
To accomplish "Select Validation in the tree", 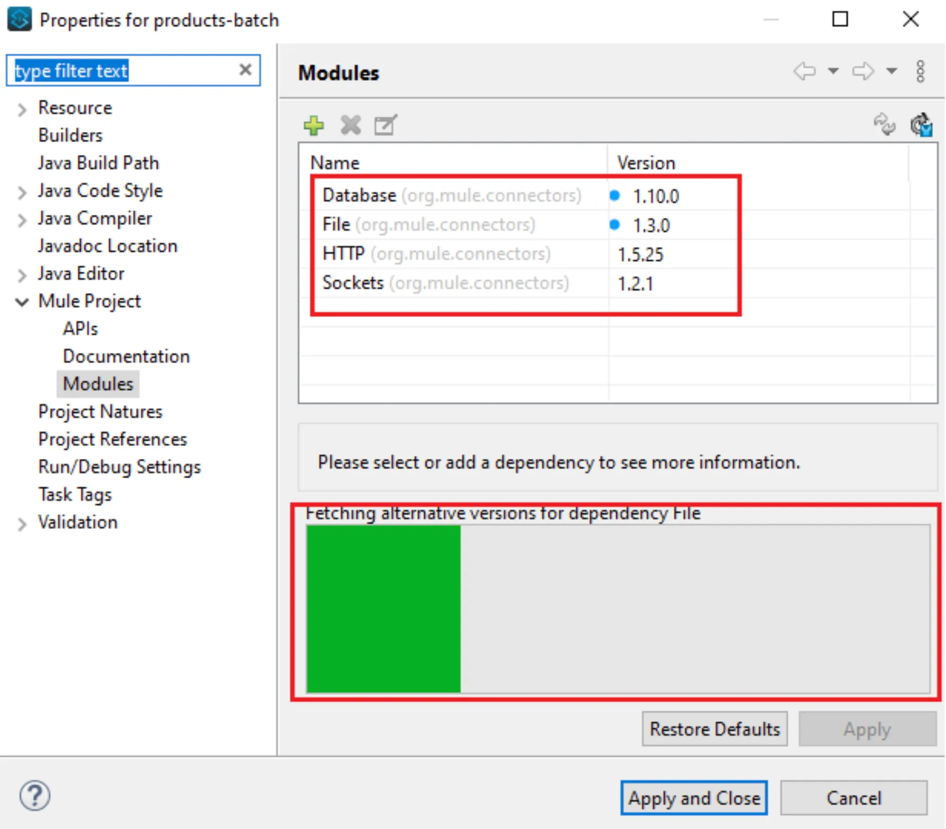I will click(x=78, y=522).
